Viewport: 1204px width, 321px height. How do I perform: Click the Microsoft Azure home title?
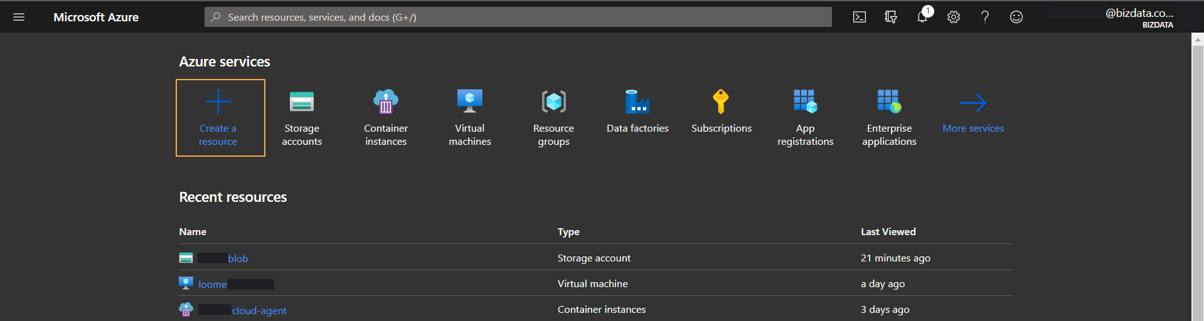(96, 17)
